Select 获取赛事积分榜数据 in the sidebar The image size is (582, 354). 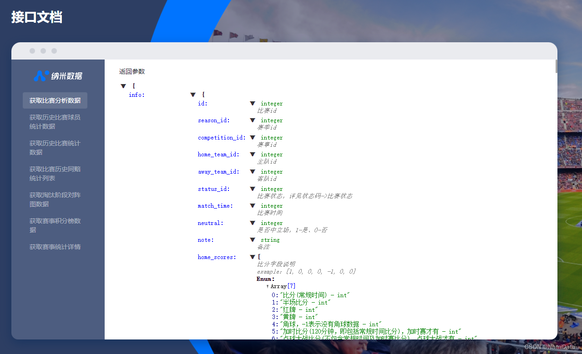[x=55, y=225]
